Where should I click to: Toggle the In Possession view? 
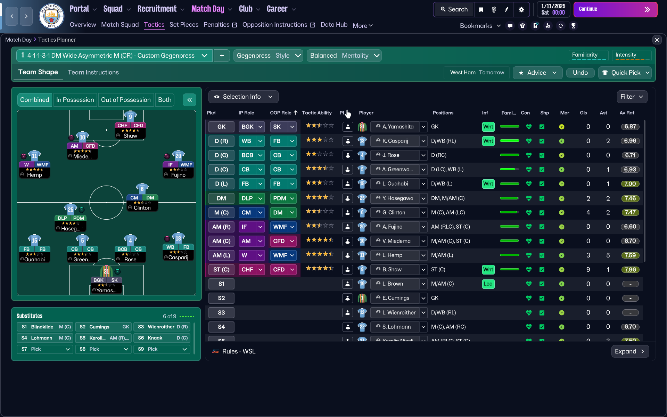point(75,100)
